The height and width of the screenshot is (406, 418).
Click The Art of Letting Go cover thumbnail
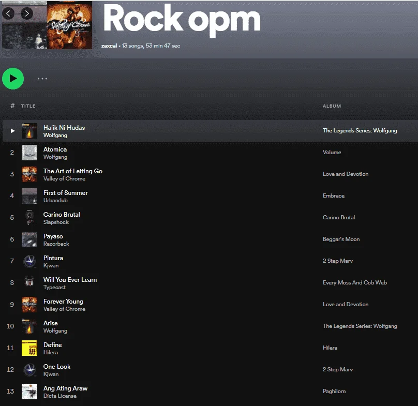coord(29,174)
